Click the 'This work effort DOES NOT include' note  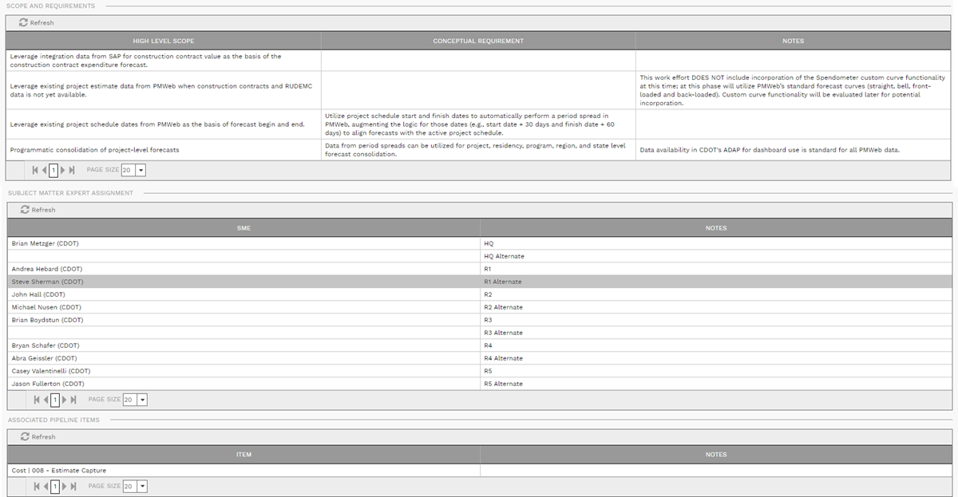click(794, 90)
